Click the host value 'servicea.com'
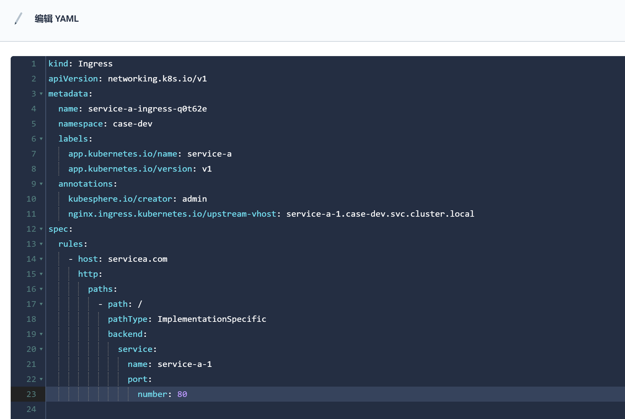 [138, 259]
